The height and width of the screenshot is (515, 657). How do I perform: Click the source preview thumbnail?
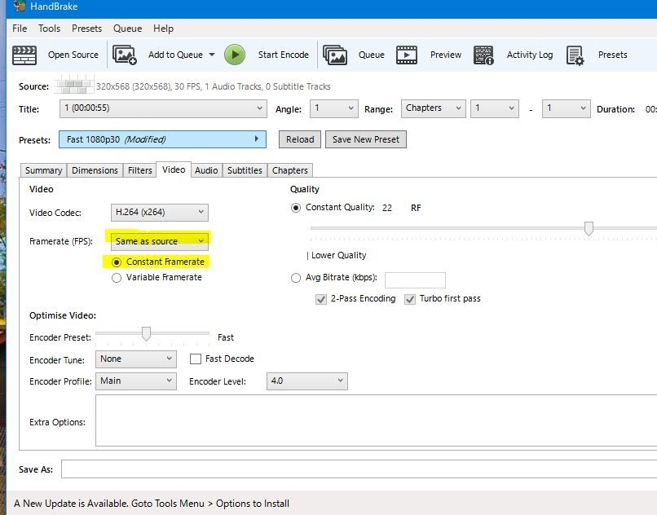point(73,84)
